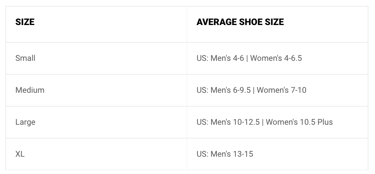Click the Men's 6-9.5 shoe size text
Screen dimensions: 375x174
[x=231, y=90]
